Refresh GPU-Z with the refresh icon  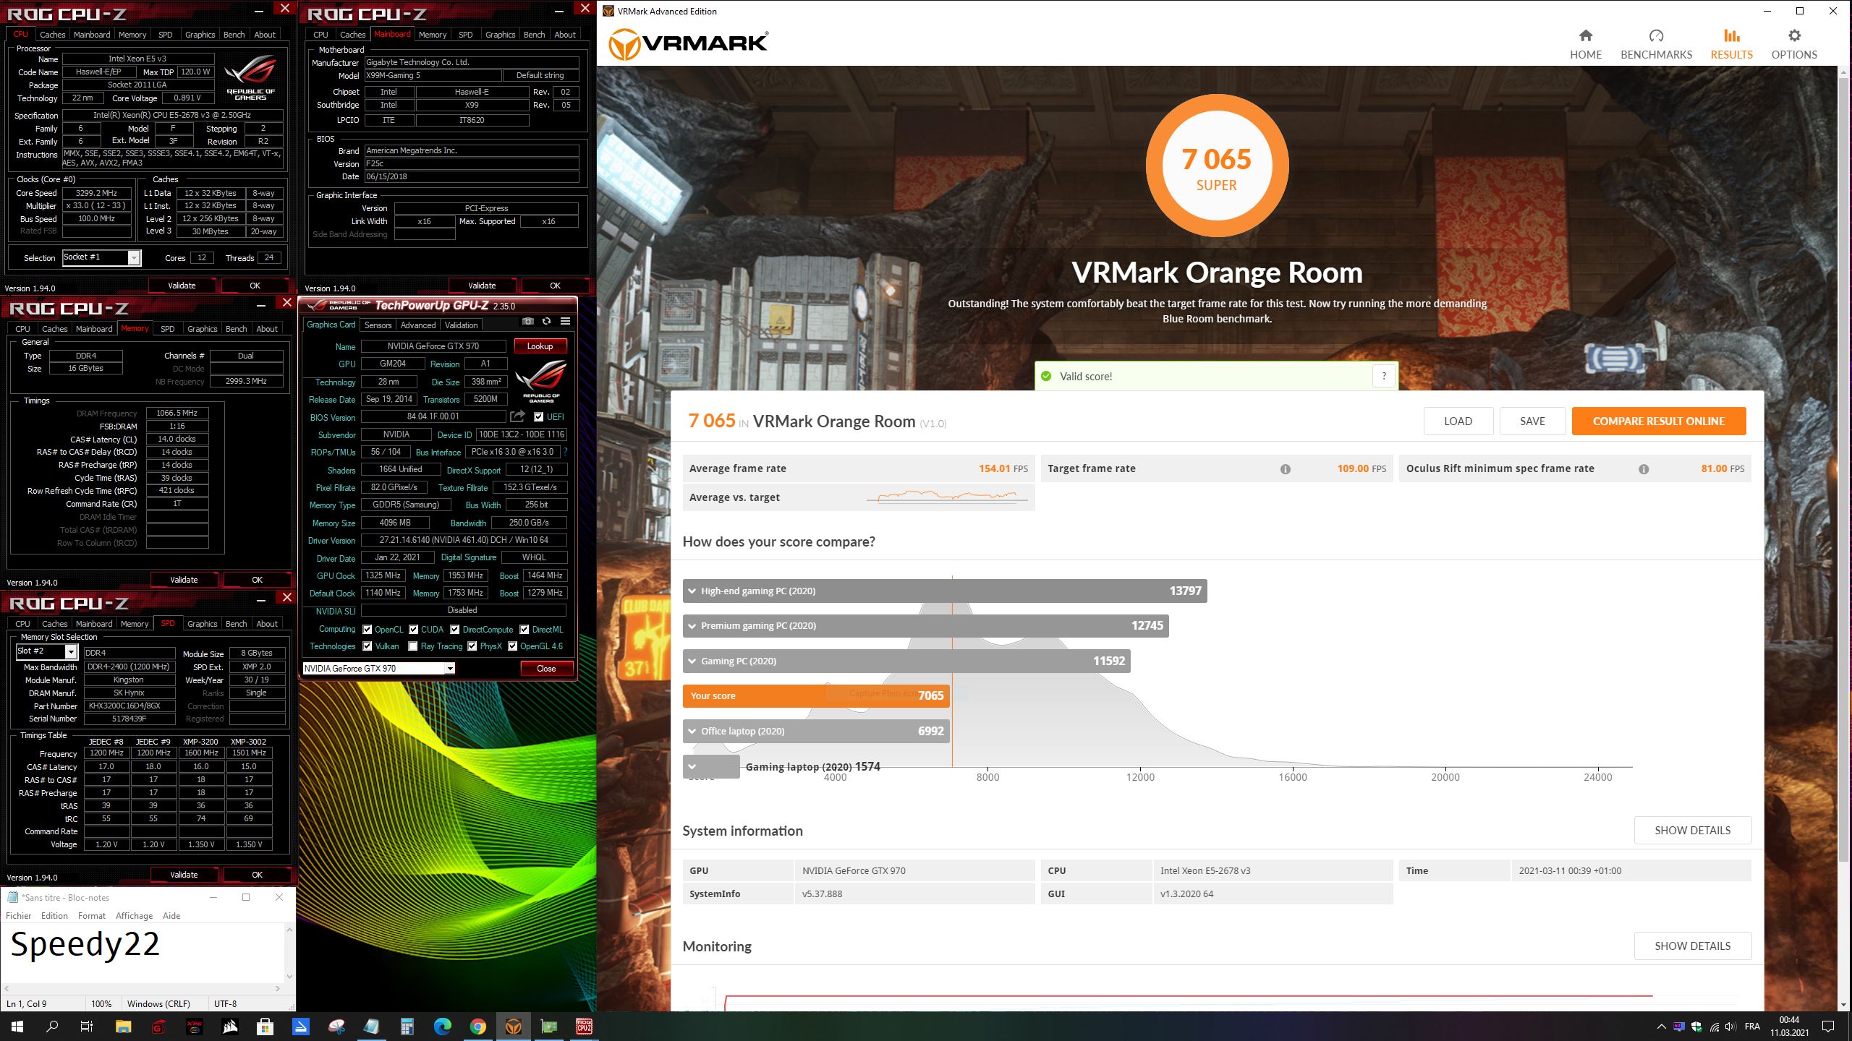pyautogui.click(x=546, y=322)
